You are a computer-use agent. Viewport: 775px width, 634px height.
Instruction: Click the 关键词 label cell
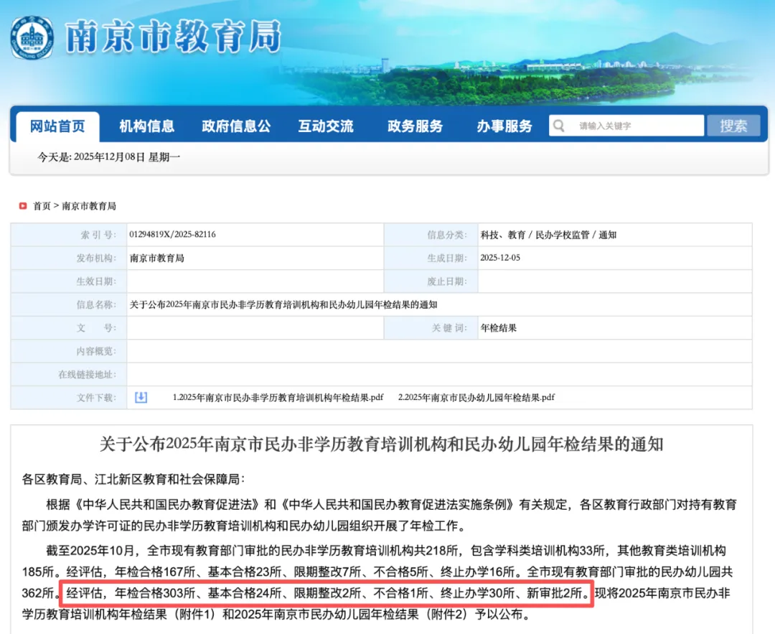431,328
